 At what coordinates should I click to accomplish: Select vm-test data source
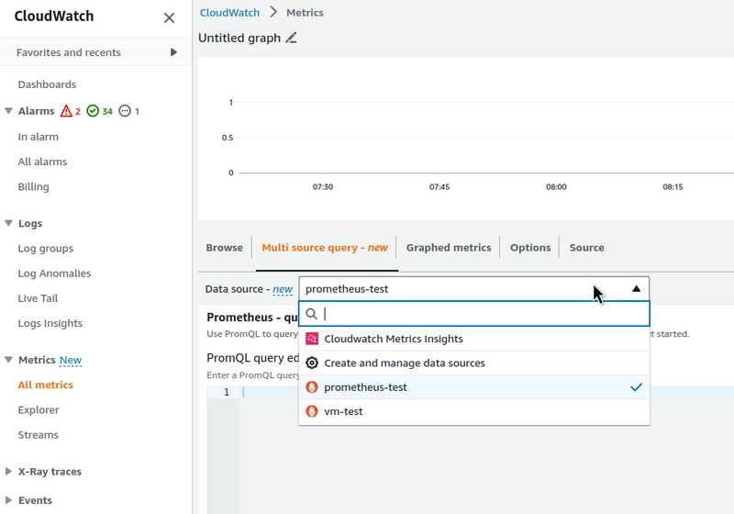pos(473,411)
